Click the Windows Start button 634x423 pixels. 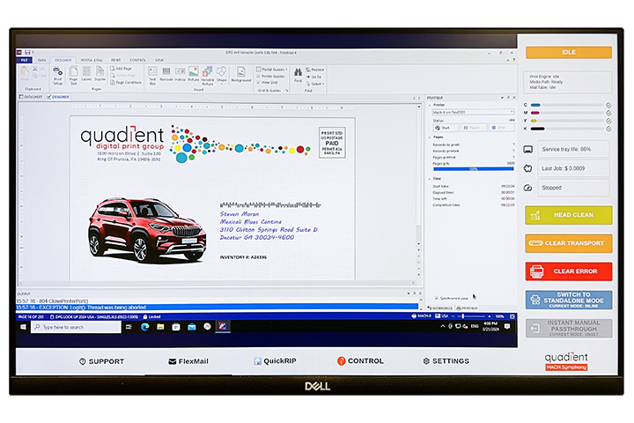pyautogui.click(x=24, y=327)
